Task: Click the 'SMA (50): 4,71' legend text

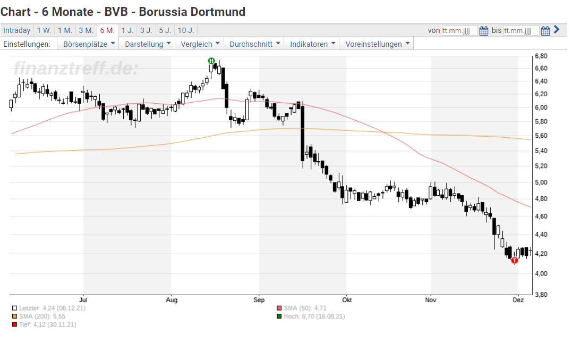Action: 305,308
